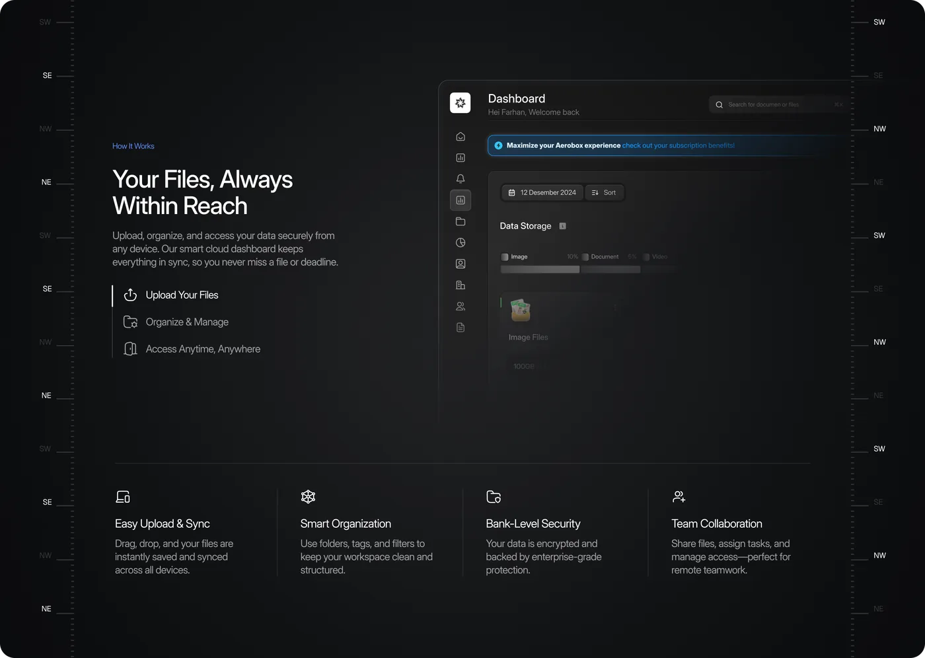This screenshot has width=925, height=658.
Task: Follow the check out your subscription benefits link
Action: pyautogui.click(x=679, y=145)
